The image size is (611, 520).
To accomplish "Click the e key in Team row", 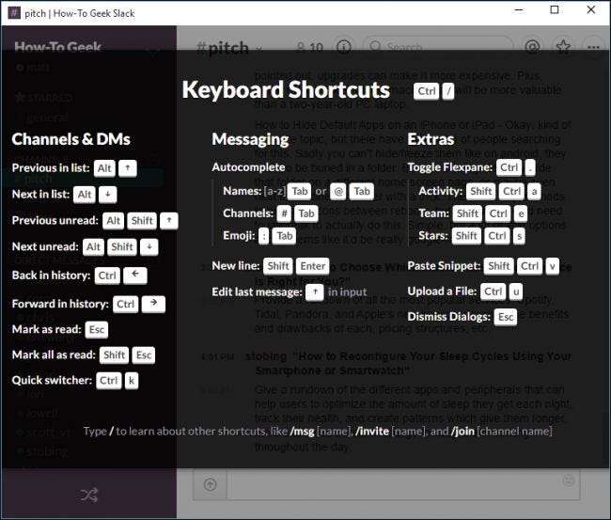I will [x=521, y=213].
